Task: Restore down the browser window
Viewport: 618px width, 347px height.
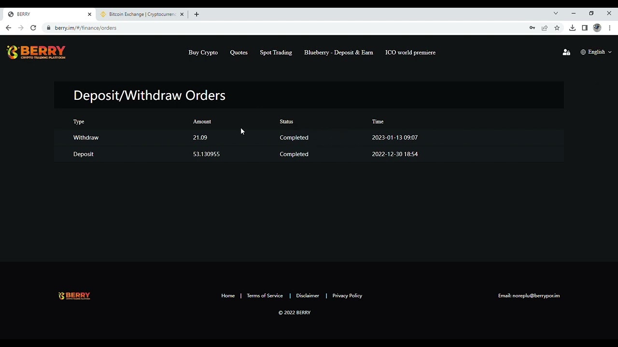Action: (x=591, y=13)
